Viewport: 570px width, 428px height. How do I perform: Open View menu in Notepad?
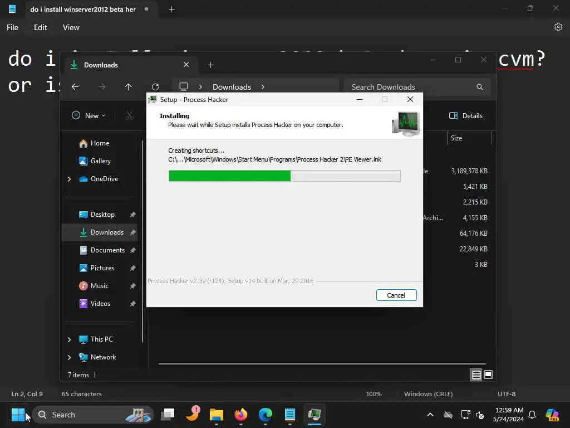[71, 27]
